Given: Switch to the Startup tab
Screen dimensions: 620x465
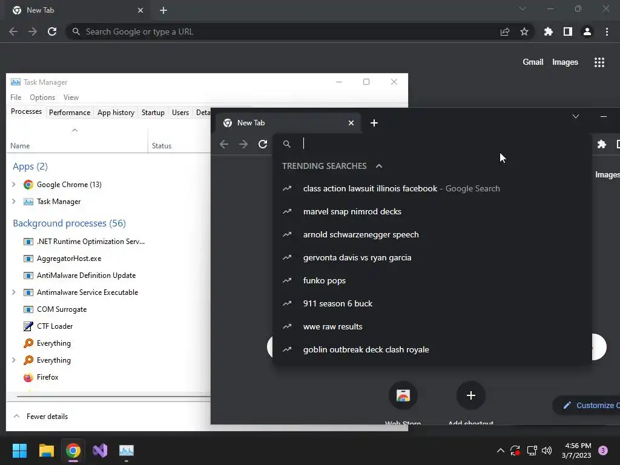Looking at the screenshot, I should pos(153,113).
